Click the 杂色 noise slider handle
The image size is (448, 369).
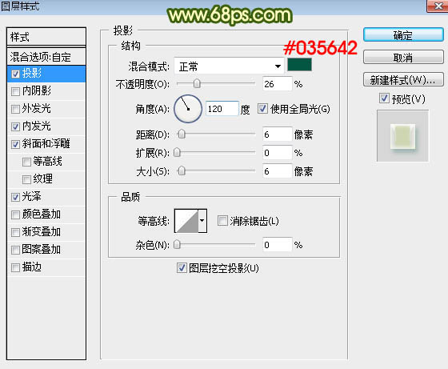177,245
